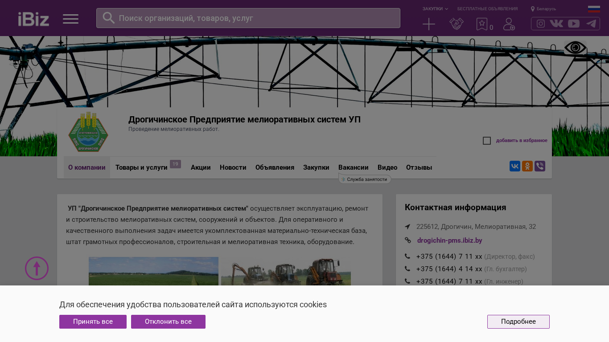Click the iBiz logo
609x342 pixels.
33,19
